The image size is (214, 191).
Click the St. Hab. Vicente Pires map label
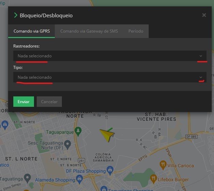[x=156, y=117]
